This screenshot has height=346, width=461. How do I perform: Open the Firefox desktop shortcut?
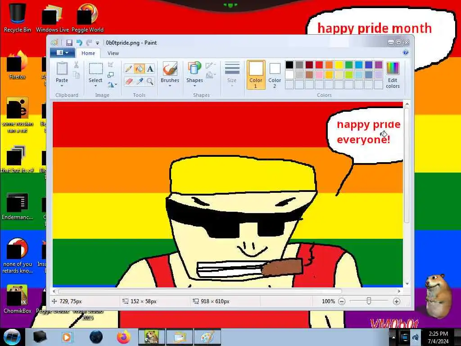pos(18,65)
